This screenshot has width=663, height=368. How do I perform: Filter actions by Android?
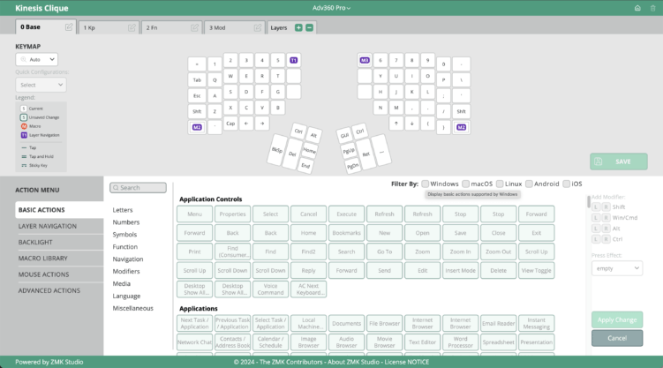(529, 184)
